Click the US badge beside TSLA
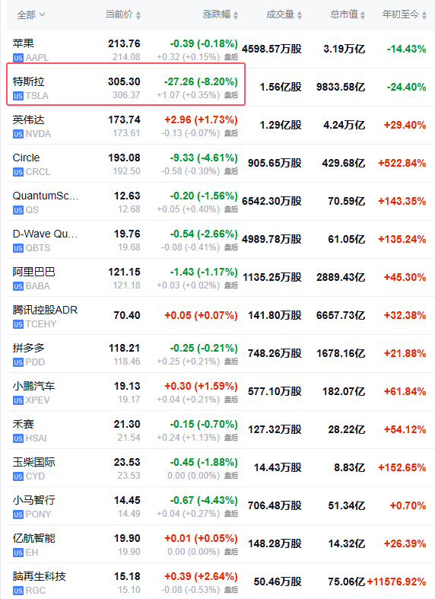435x599 pixels. coord(18,96)
